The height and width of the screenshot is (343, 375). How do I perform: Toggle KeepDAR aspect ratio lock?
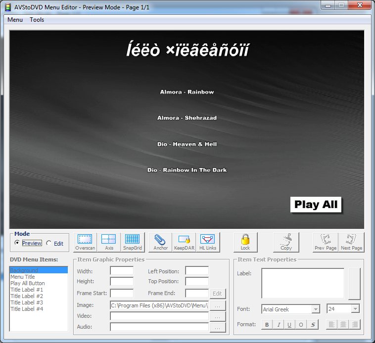coord(184,242)
